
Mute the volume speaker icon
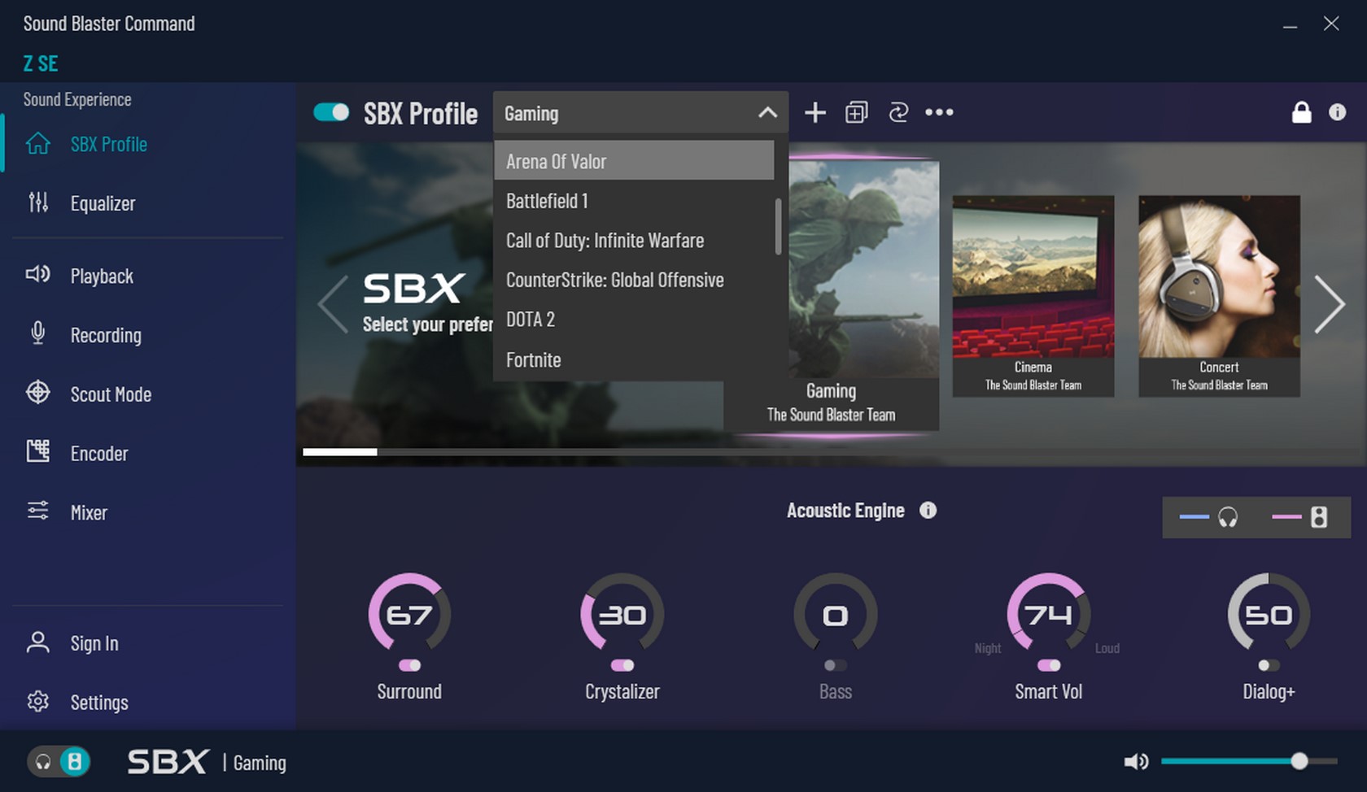(x=1136, y=761)
